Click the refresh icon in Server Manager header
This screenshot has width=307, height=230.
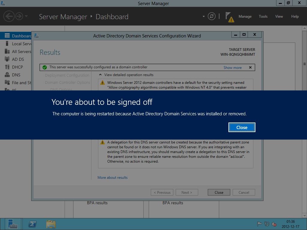point(211,16)
